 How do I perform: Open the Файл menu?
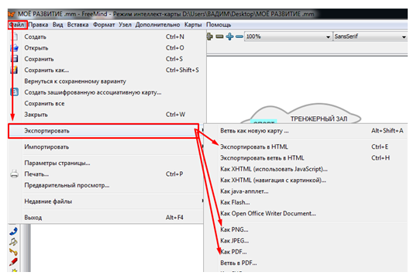[17, 25]
